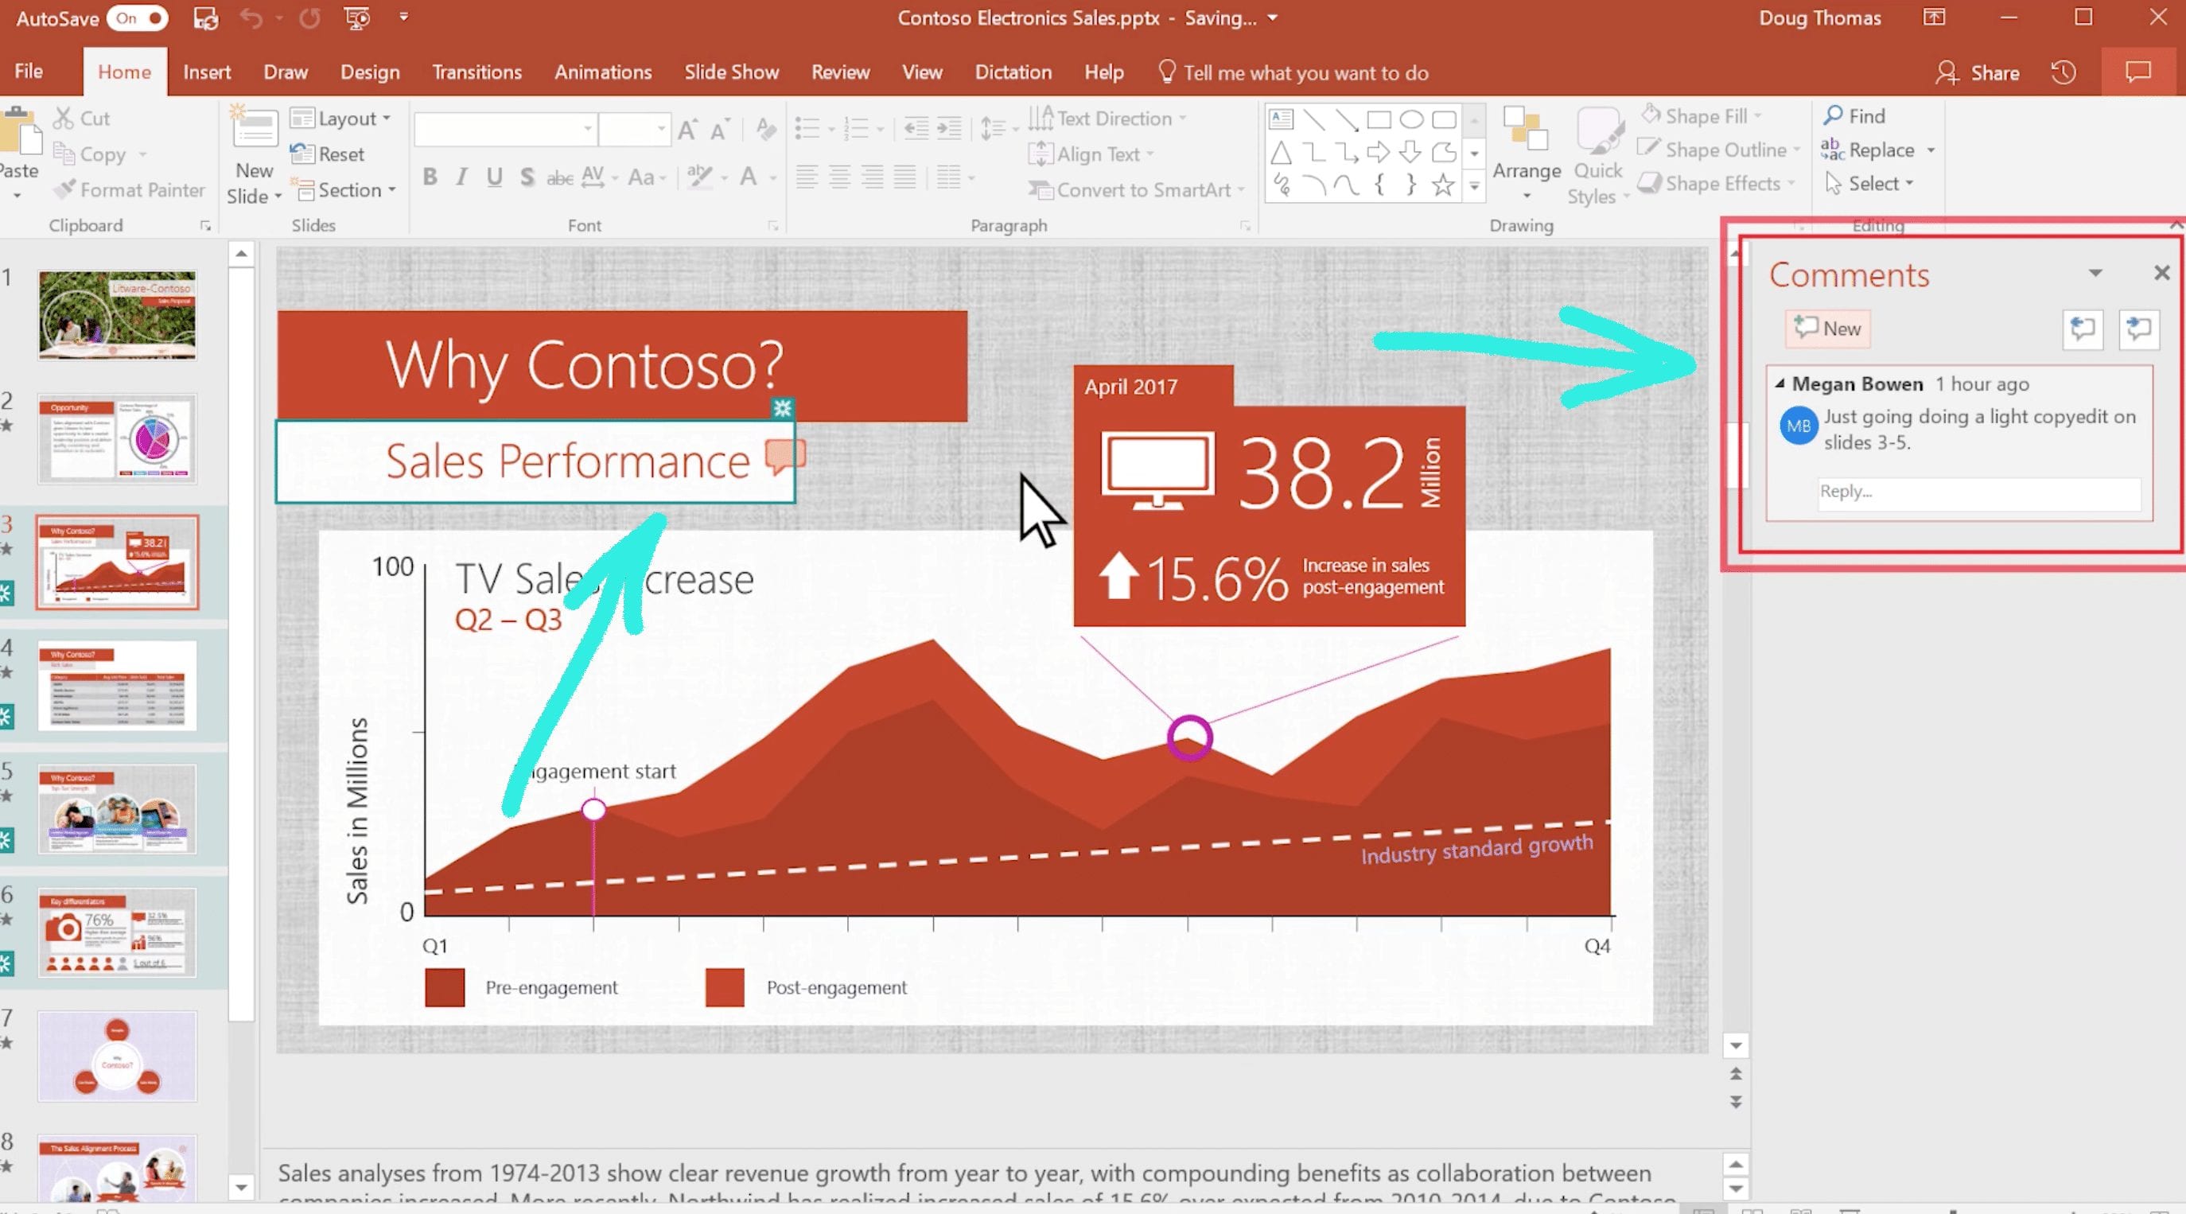The image size is (2186, 1214).
Task: Click Previous comment icon
Action: (2083, 329)
